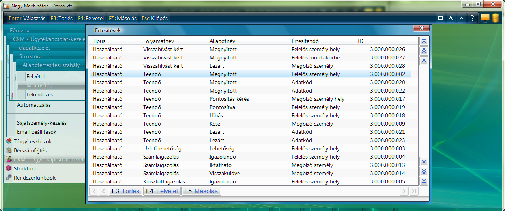Click the ID column header

tap(361, 41)
